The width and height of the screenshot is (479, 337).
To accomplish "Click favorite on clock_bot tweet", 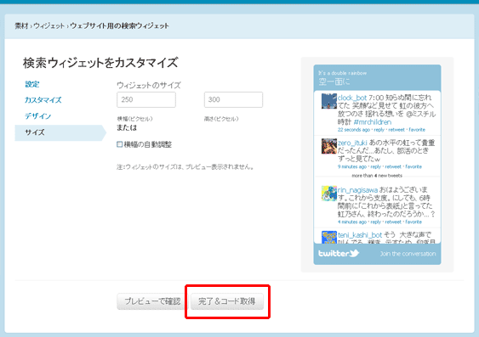I will (417, 130).
